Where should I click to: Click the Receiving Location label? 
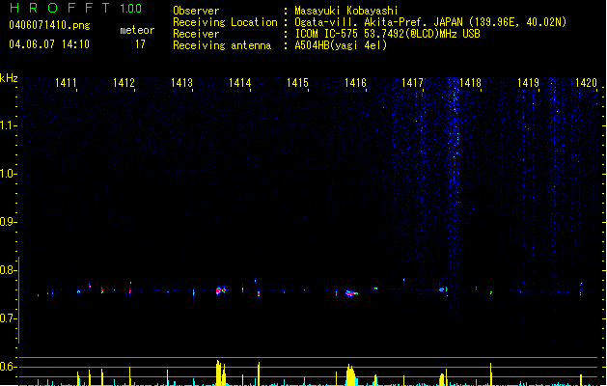click(x=225, y=22)
